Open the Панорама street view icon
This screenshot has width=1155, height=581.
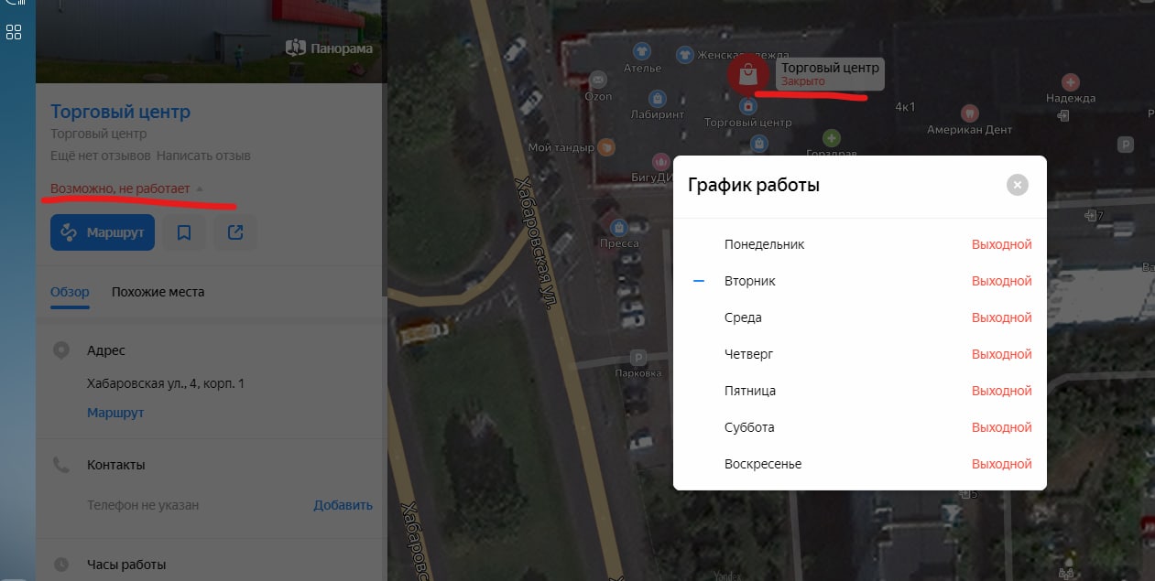coord(295,48)
